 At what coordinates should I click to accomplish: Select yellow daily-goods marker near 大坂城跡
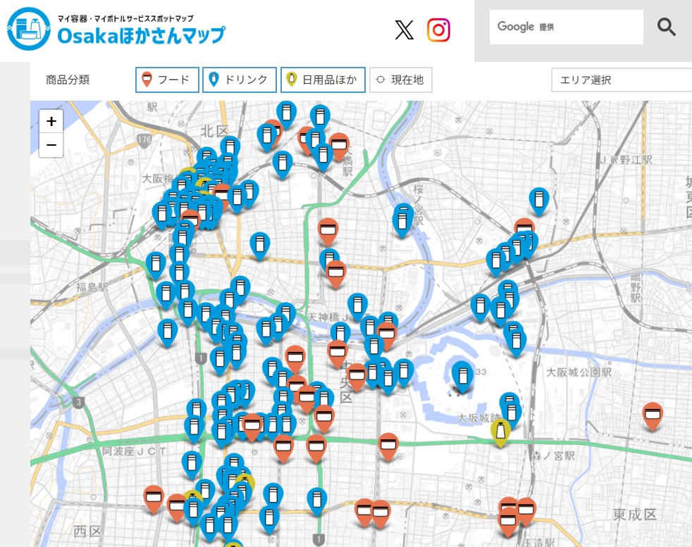click(x=500, y=432)
